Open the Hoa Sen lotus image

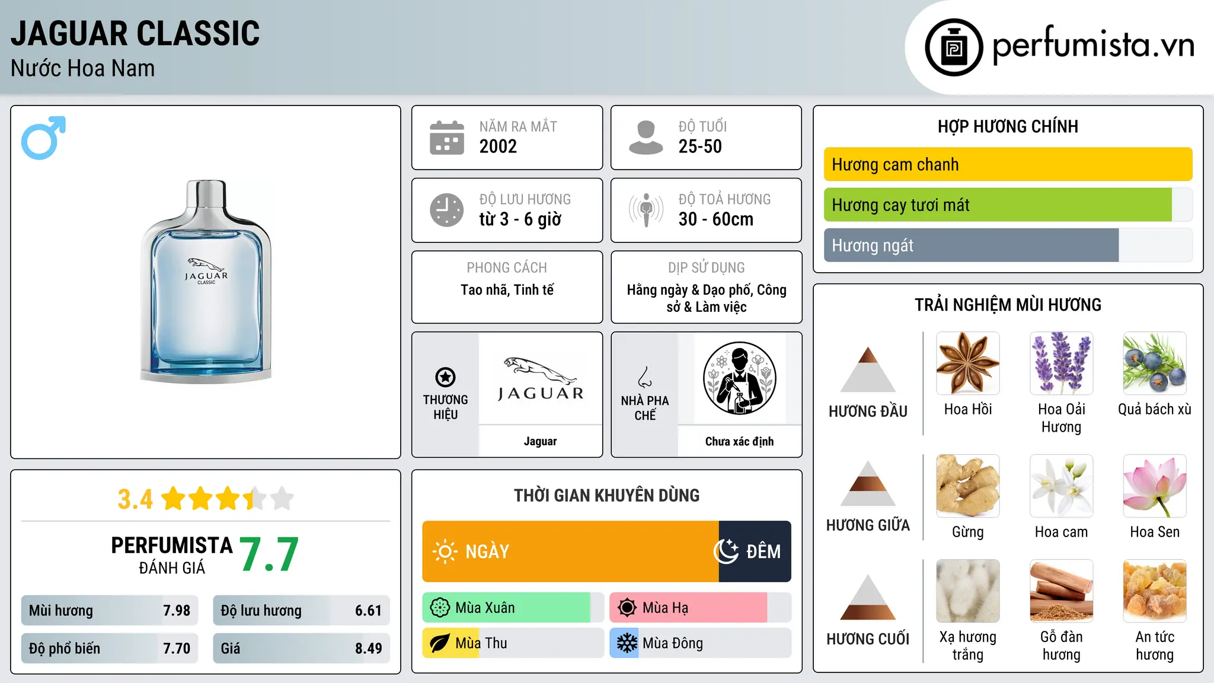1155,486
